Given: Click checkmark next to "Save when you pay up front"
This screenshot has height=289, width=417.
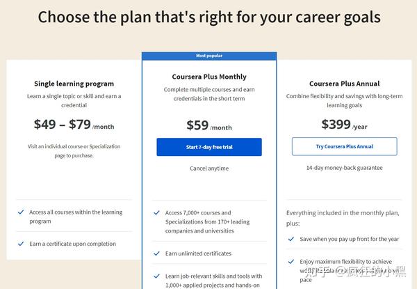Looking at the screenshot, I should coord(292,239).
